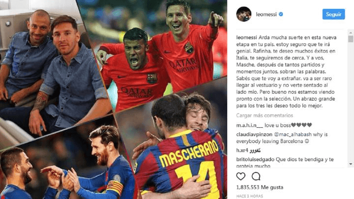Screen dimensions: 354x199
Task: Open commenter h.xr4 profile
Action: click(242, 150)
